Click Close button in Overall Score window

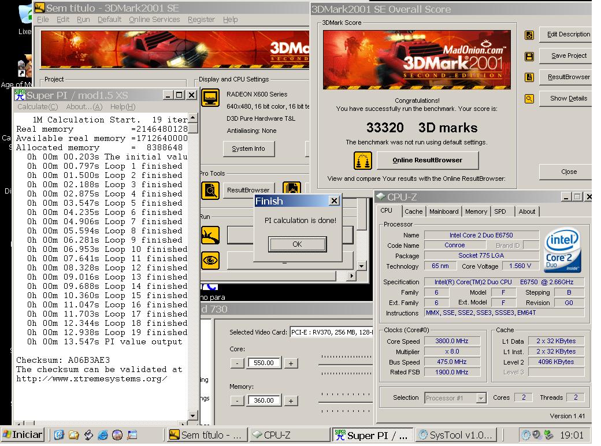coord(566,172)
